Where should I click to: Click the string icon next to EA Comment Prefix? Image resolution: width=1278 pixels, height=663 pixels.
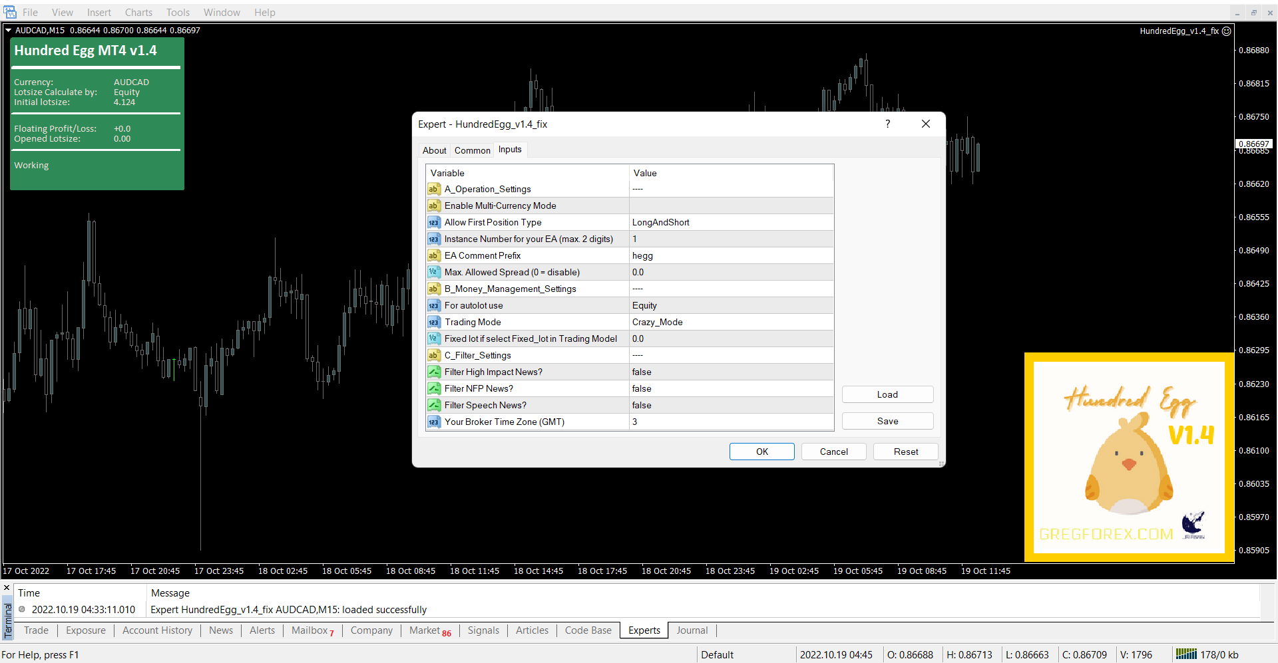[433, 256]
